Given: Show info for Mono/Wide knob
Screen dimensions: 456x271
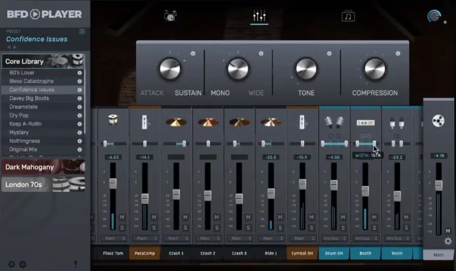Looking at the screenshot, I should pyautogui.click(x=261, y=53).
